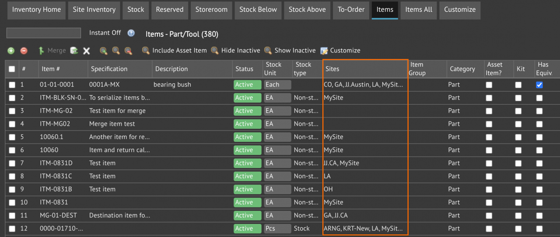This screenshot has width=560, height=237.
Task: Click Show Inactive filter
Action: tap(290, 51)
